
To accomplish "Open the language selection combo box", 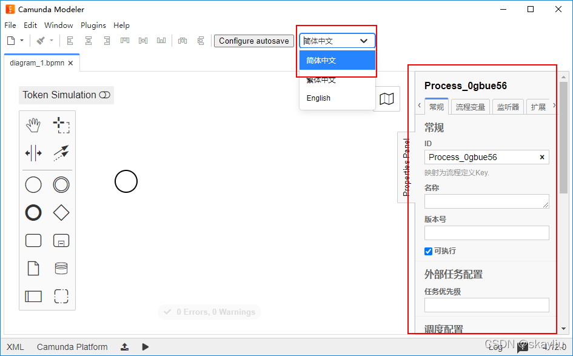I will tap(337, 41).
